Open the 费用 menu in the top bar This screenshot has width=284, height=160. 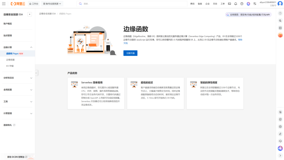click(192, 4)
